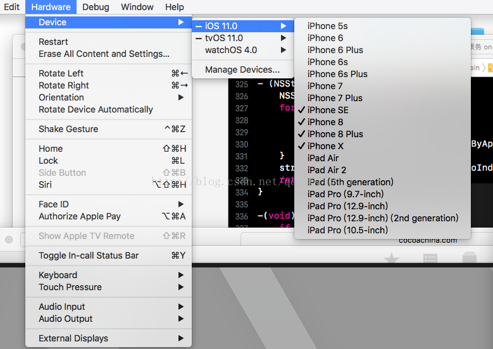Screen dimensions: 493x349
Task: Choose Restart from the Hardware menu
Action: pos(108,42)
